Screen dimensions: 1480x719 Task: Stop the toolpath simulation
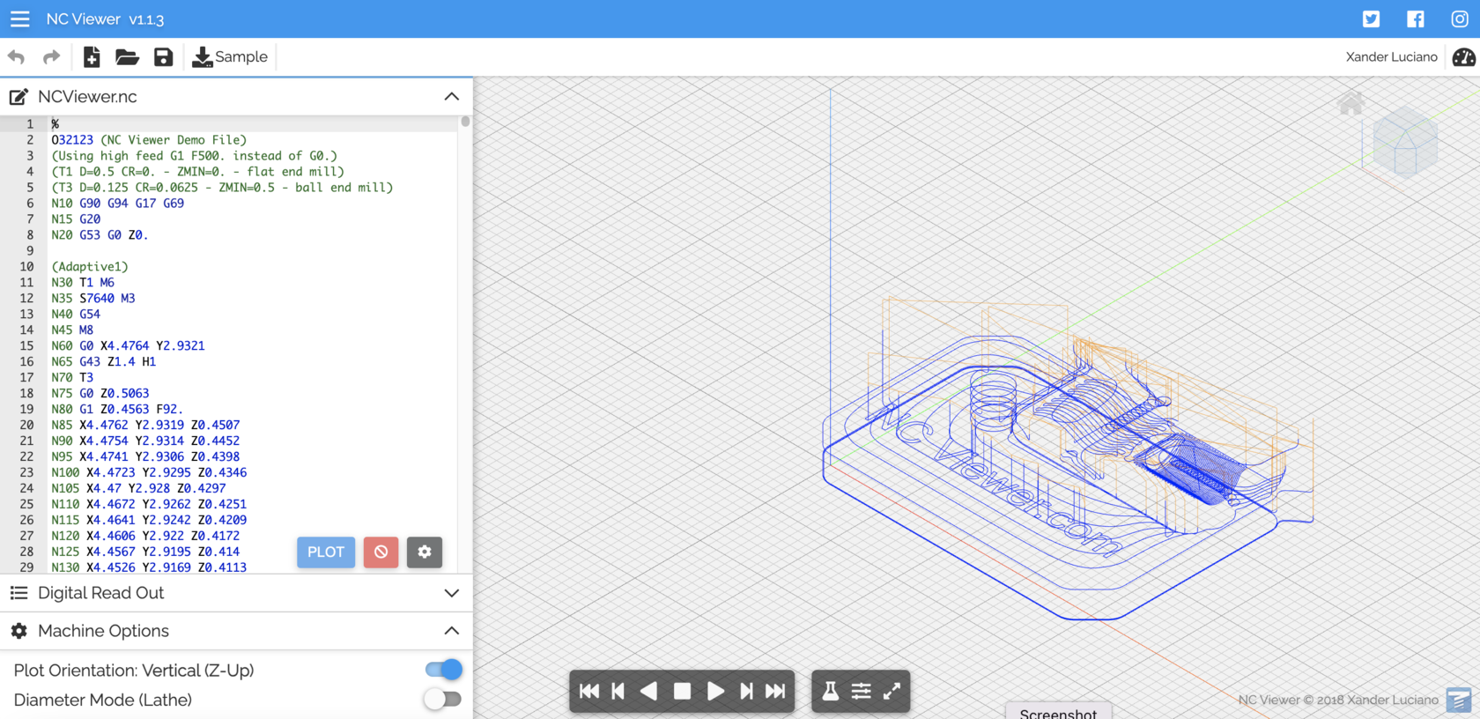point(682,692)
